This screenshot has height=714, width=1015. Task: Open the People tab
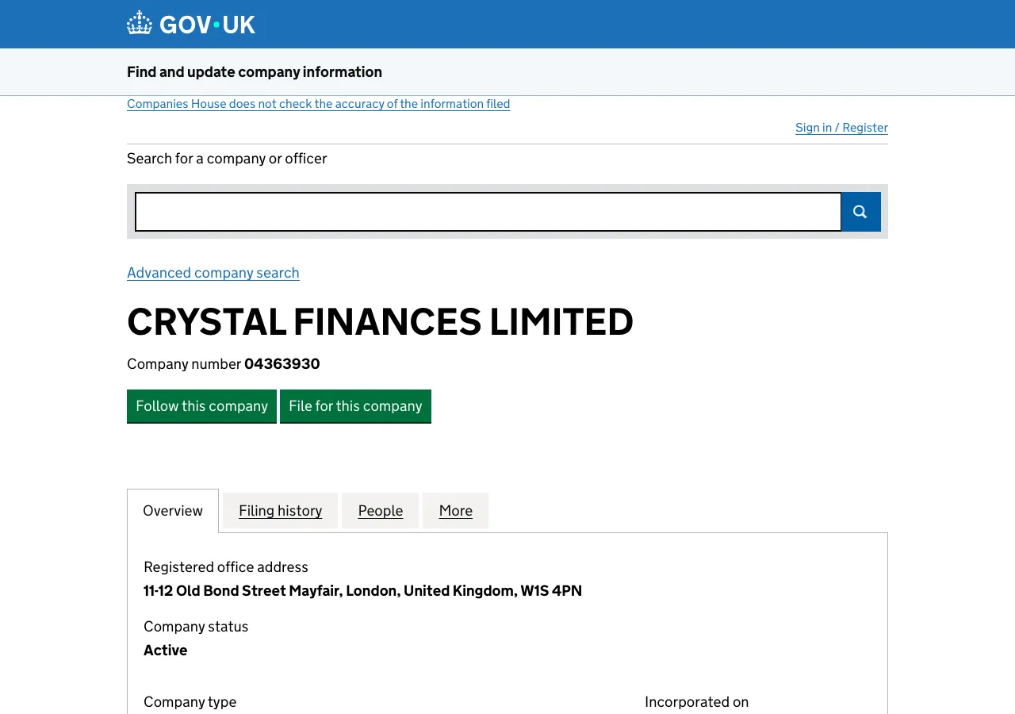380,510
